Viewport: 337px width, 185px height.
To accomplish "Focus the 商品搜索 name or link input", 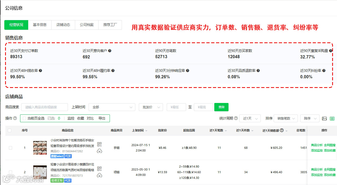I will click(45, 107).
